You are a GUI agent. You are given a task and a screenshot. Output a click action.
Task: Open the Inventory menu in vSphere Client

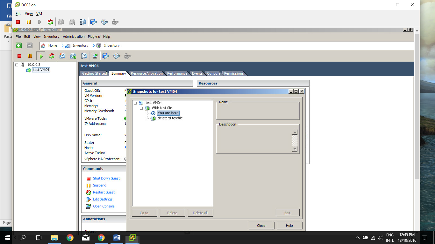coord(52,37)
